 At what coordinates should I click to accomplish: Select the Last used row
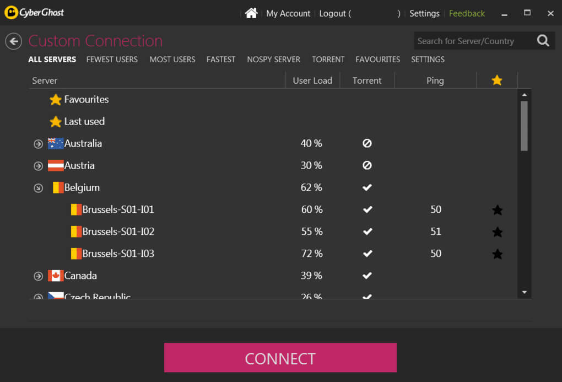[x=273, y=122]
